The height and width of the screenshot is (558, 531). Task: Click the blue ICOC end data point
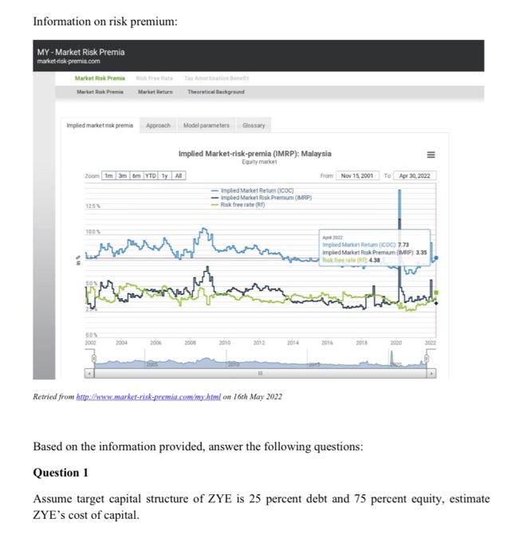[x=436, y=257]
